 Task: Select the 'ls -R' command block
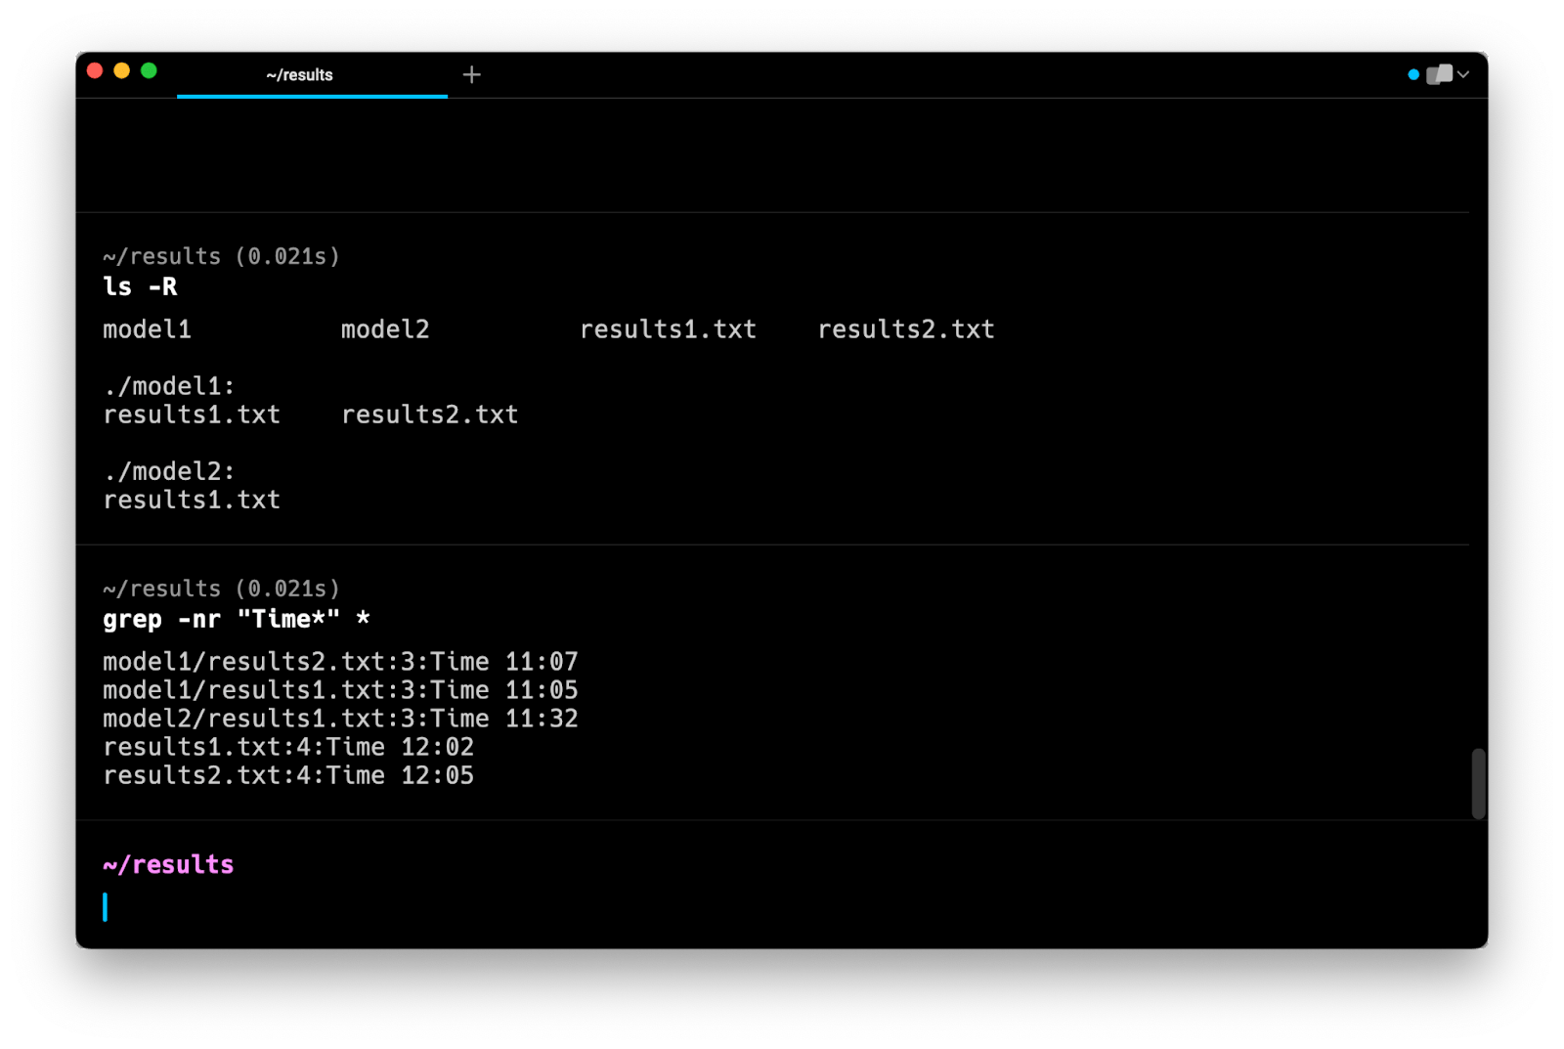click(141, 287)
